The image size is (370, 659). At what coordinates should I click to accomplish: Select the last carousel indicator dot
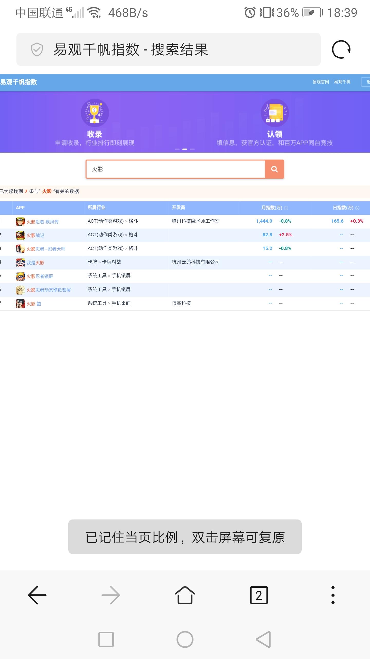192,149
